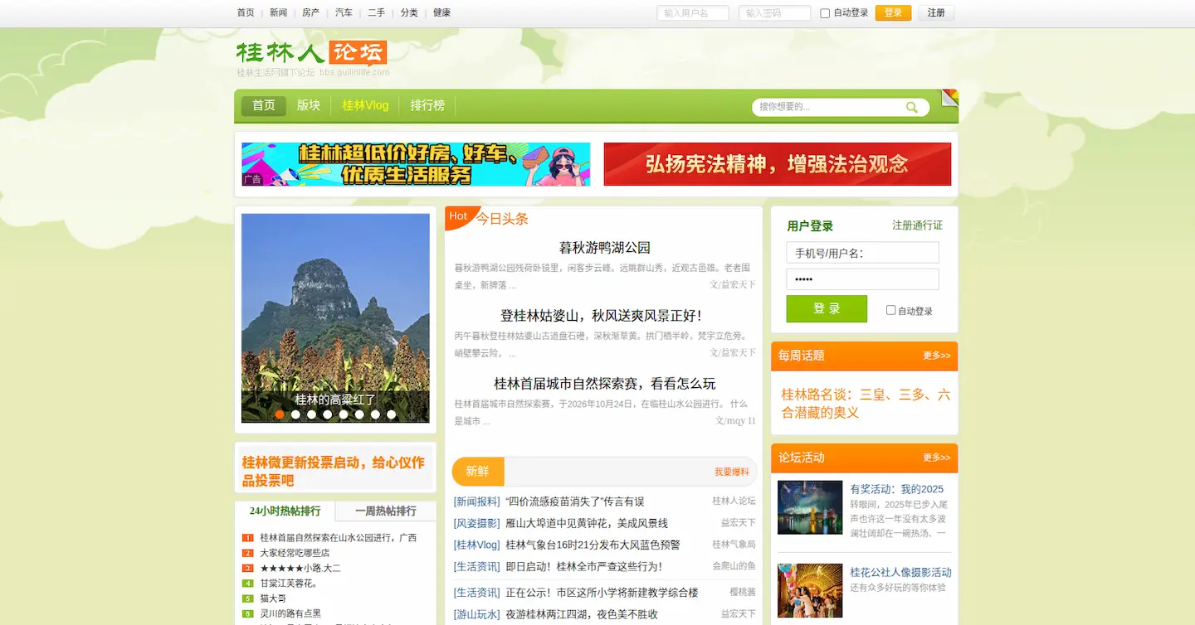The width and height of the screenshot is (1195, 625).
Task: Click the orange 登录 button in top bar
Action: (x=893, y=13)
